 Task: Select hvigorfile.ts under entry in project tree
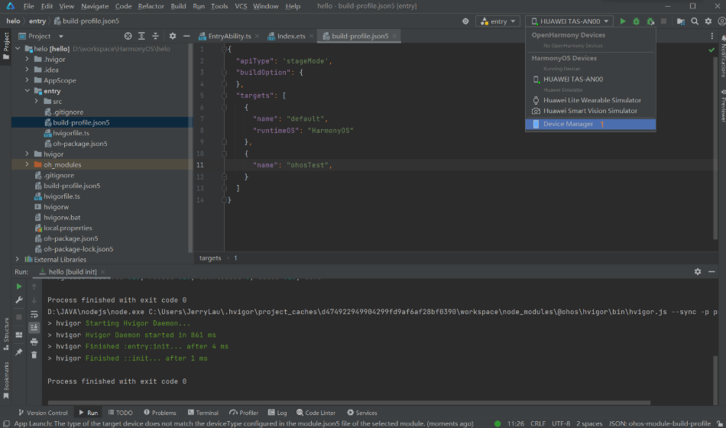(71, 133)
